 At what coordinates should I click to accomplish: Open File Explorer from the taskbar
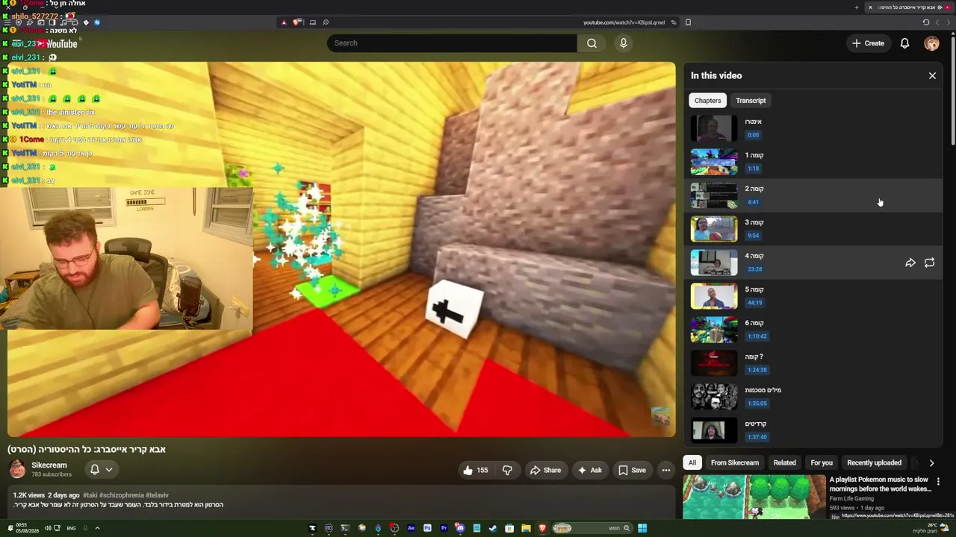click(x=526, y=529)
